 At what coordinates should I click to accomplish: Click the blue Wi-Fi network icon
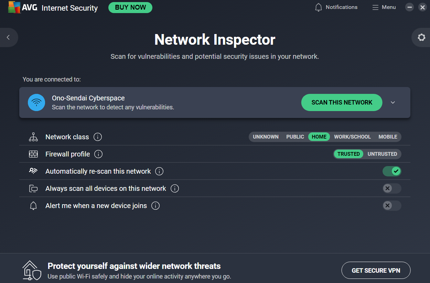click(x=36, y=102)
